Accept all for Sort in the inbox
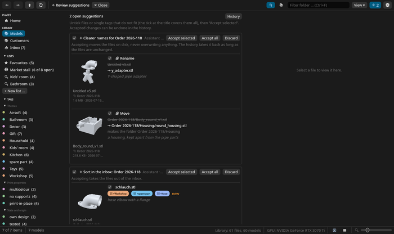The height and width of the screenshot is (234, 394). pyautogui.click(x=210, y=172)
